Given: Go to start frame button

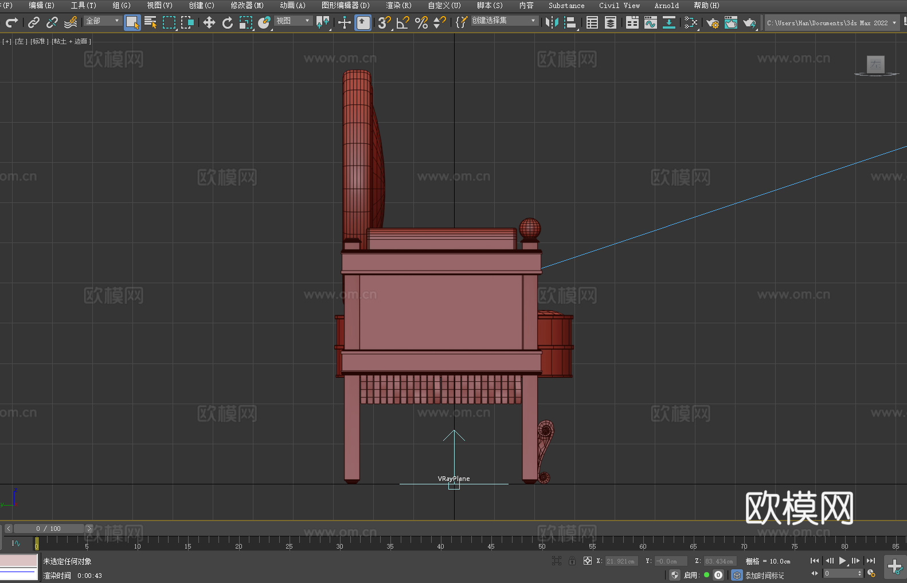Looking at the screenshot, I should [x=814, y=561].
